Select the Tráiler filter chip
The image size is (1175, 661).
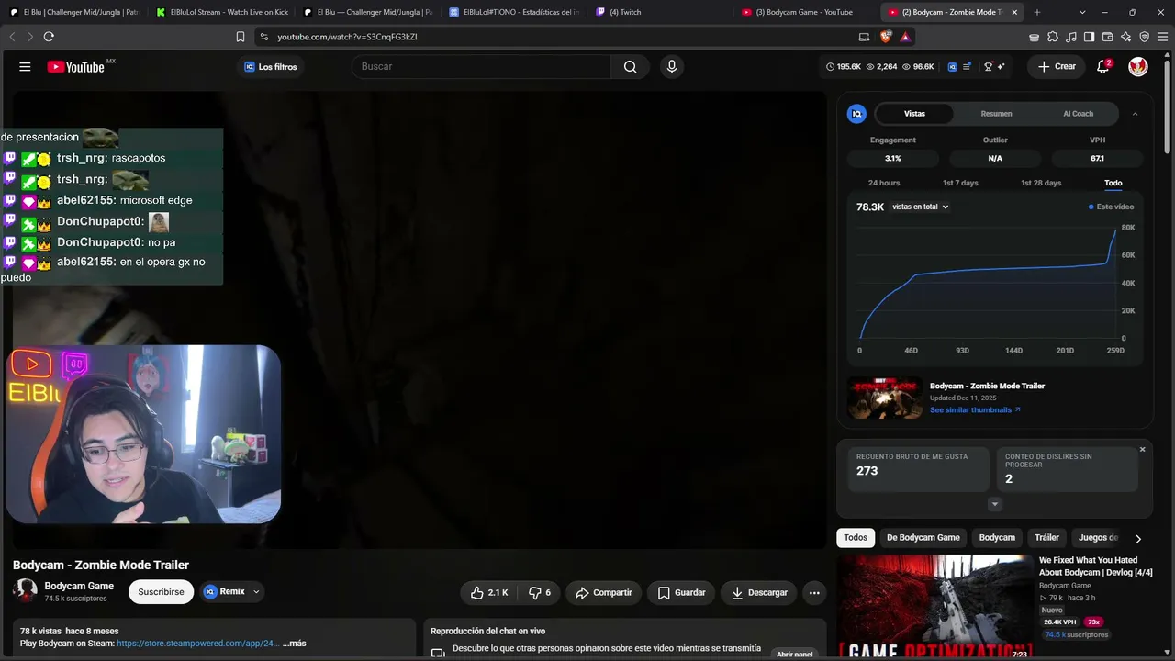coord(1047,538)
